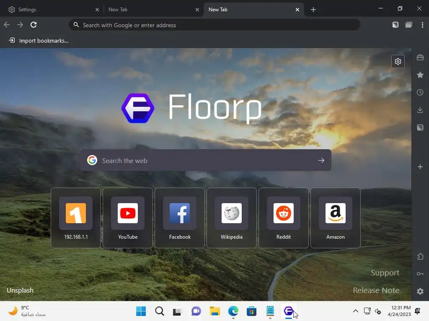Open File Explorer from taskbar
Image resolution: width=429 pixels, height=321 pixels.
[x=215, y=311]
